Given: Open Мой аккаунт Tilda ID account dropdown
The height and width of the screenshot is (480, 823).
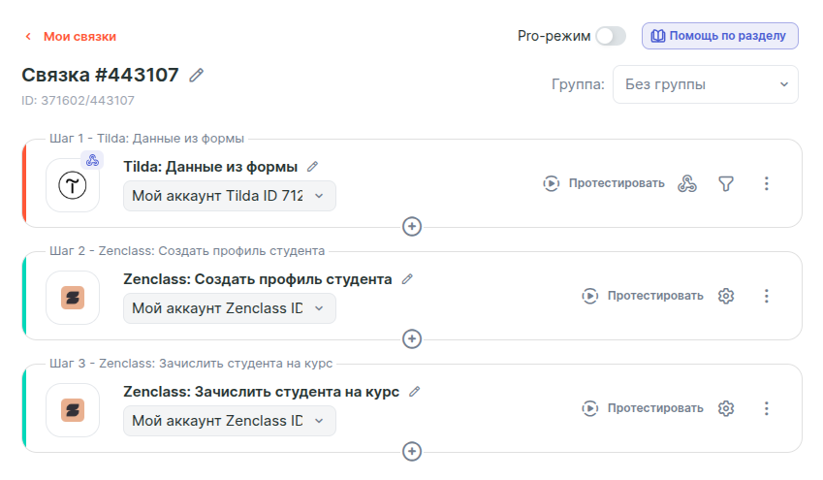Looking at the screenshot, I should coord(230,196).
